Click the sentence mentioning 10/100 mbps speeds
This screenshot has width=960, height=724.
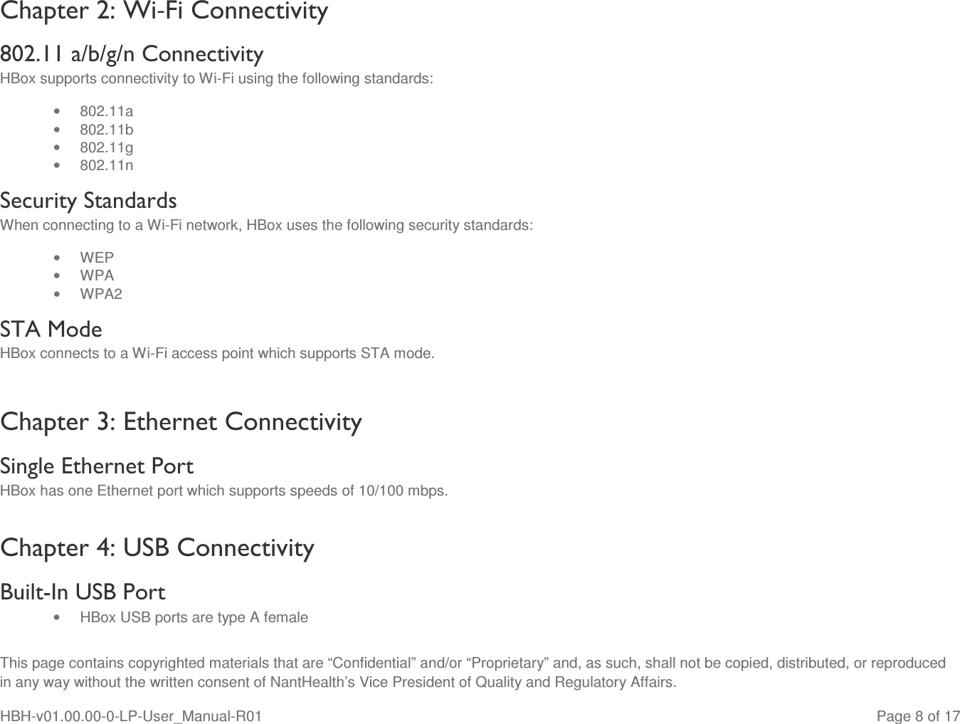[224, 490]
